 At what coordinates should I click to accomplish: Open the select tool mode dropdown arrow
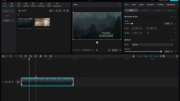point(6,56)
